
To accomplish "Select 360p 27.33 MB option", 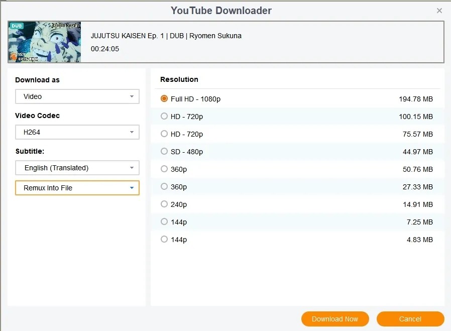I will click(x=164, y=186).
